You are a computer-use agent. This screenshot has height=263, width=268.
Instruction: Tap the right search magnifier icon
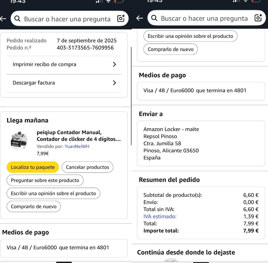click(154, 18)
